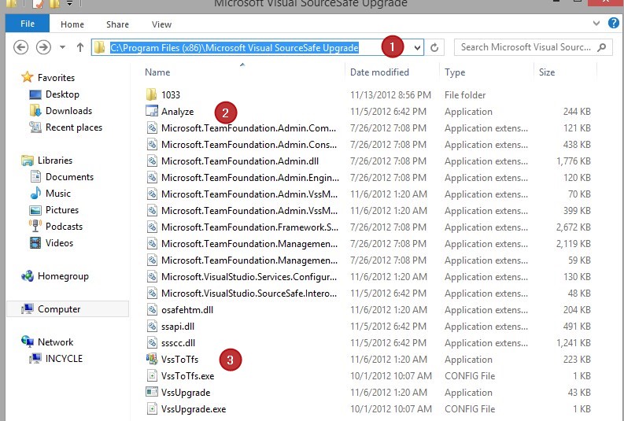Select the VssUpgrade application icon

click(x=152, y=392)
